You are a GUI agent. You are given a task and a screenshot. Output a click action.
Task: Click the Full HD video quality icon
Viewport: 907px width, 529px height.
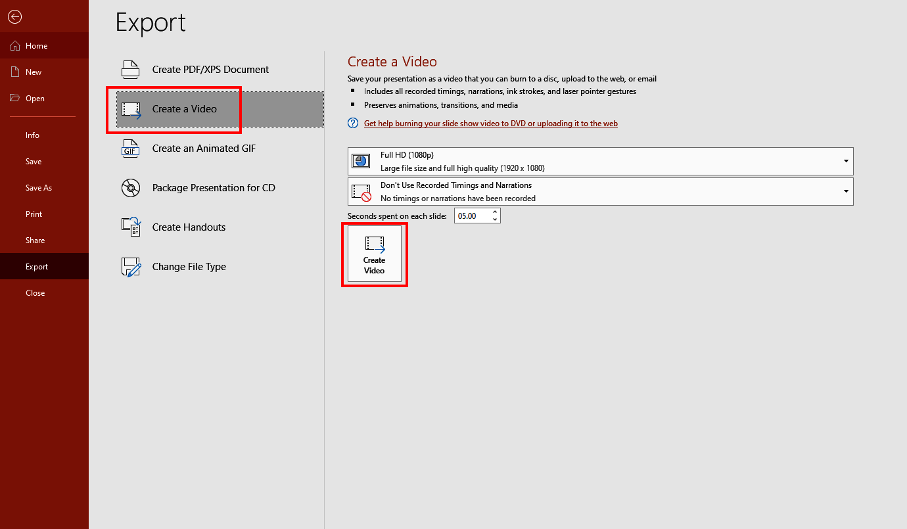tap(361, 161)
